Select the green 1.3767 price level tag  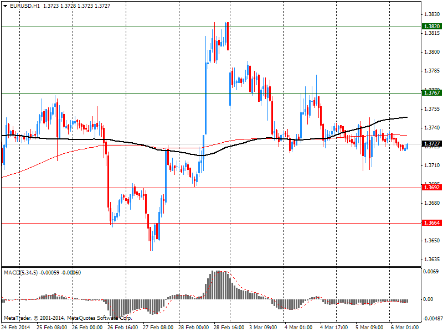[x=431, y=93]
